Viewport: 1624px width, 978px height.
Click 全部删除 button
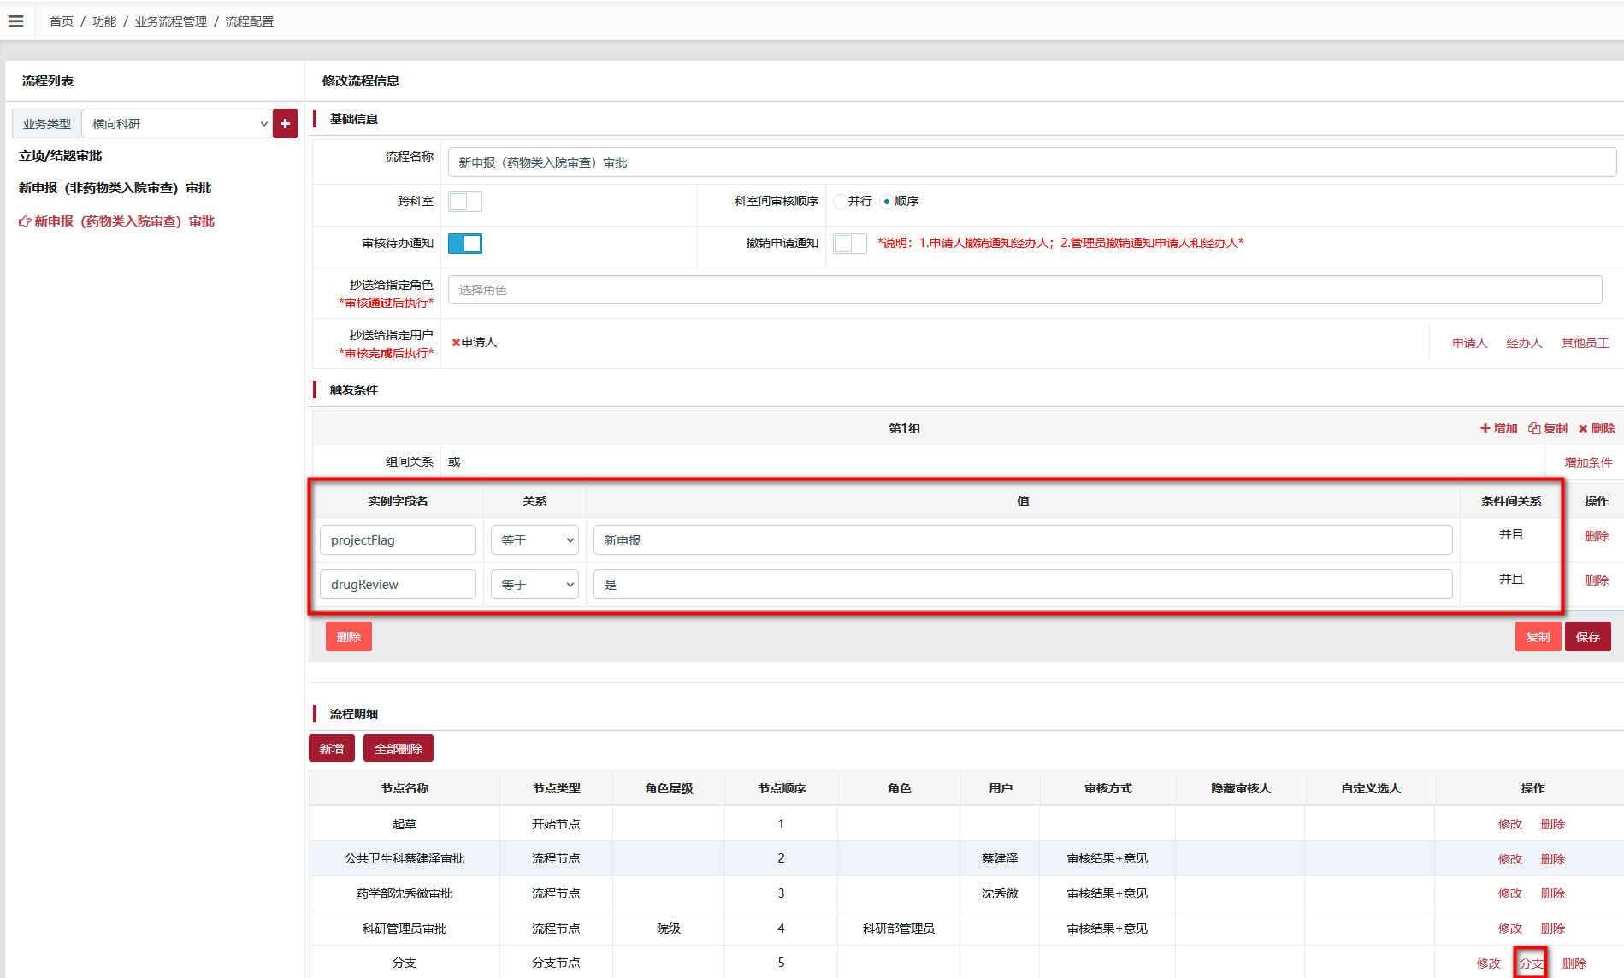[x=399, y=749]
